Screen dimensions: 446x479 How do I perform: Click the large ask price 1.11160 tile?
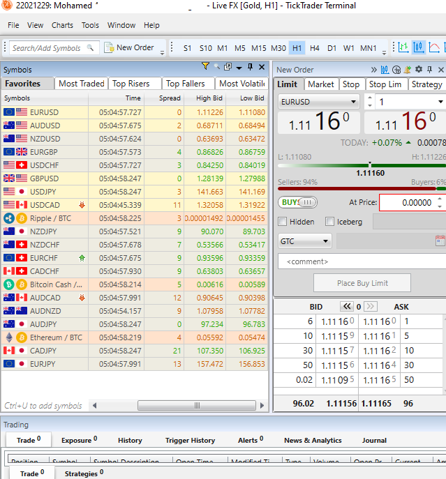(406, 122)
